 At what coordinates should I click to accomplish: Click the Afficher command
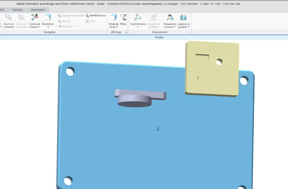[64, 21]
